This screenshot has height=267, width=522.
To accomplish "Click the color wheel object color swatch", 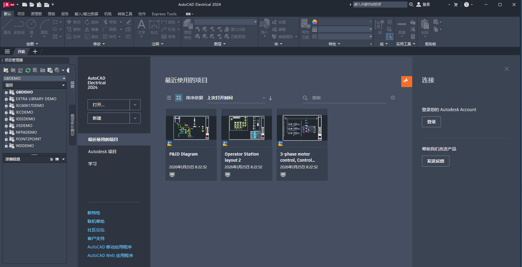I will [315, 22].
